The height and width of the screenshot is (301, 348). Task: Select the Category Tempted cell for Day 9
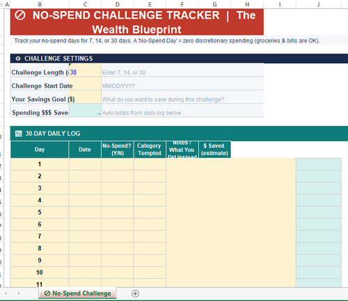[150, 261]
